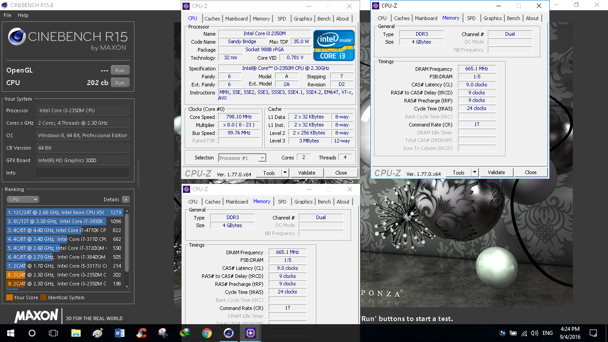The width and height of the screenshot is (608, 342).
Task: Select the Core i7-3720QM ranking entry
Action: (65, 248)
